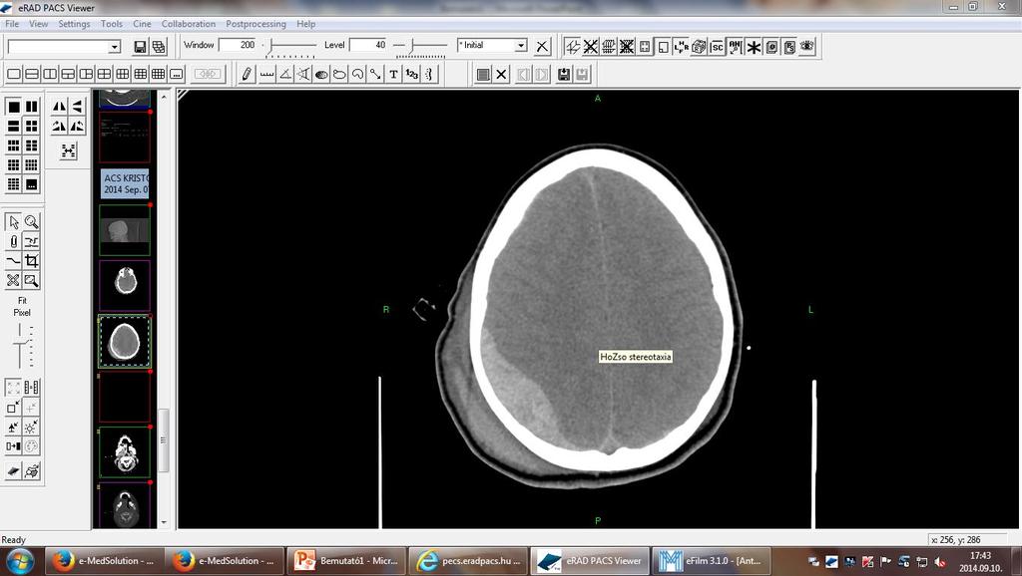Select the selected axial brain CT thumbnail
The image size is (1022, 576).
(125, 342)
